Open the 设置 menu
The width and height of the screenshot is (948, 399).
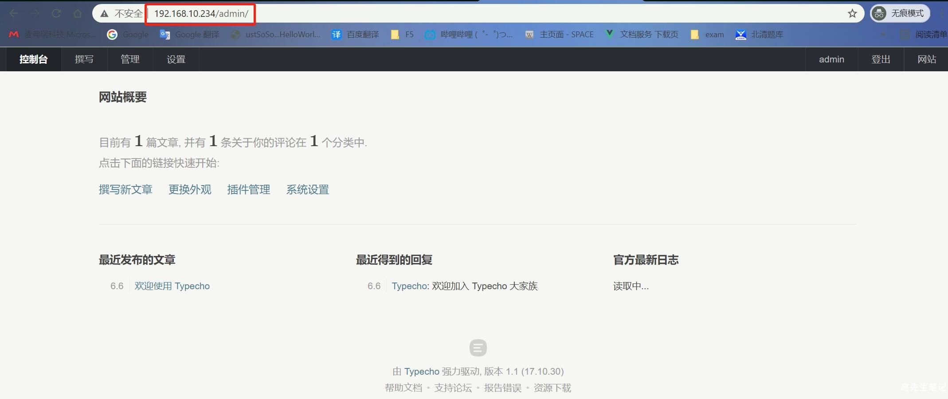pyautogui.click(x=176, y=59)
